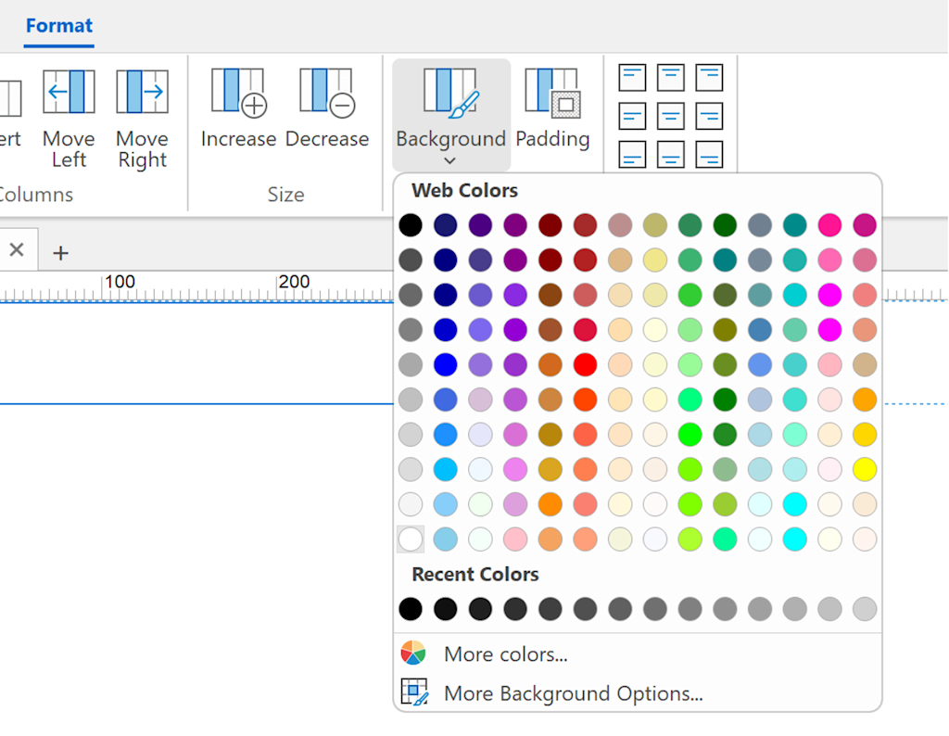This screenshot has width=949, height=736.
Task: Choose the bright yellow web color swatch
Action: pos(865,469)
